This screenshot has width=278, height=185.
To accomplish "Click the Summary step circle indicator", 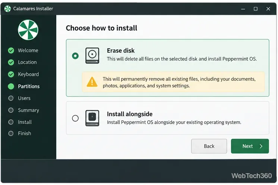I will tap(11, 110).
